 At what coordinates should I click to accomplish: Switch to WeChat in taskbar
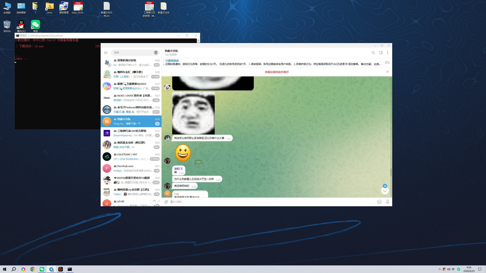[x=42, y=269]
